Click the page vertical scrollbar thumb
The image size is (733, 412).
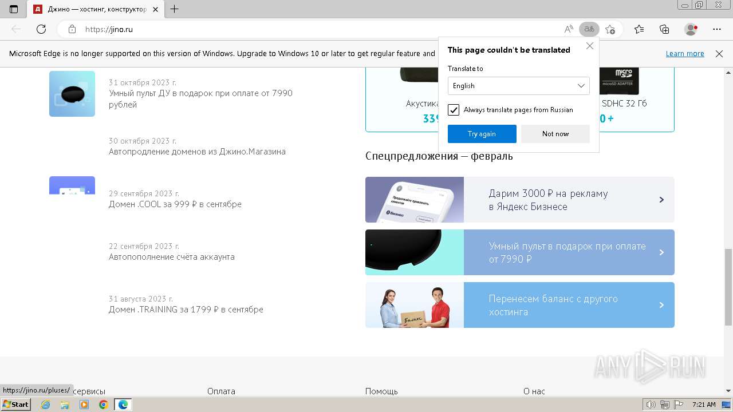pyautogui.click(x=728, y=286)
